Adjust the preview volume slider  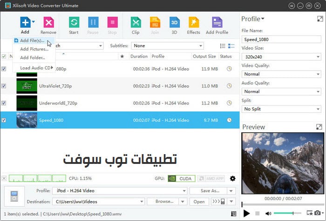click(287, 213)
